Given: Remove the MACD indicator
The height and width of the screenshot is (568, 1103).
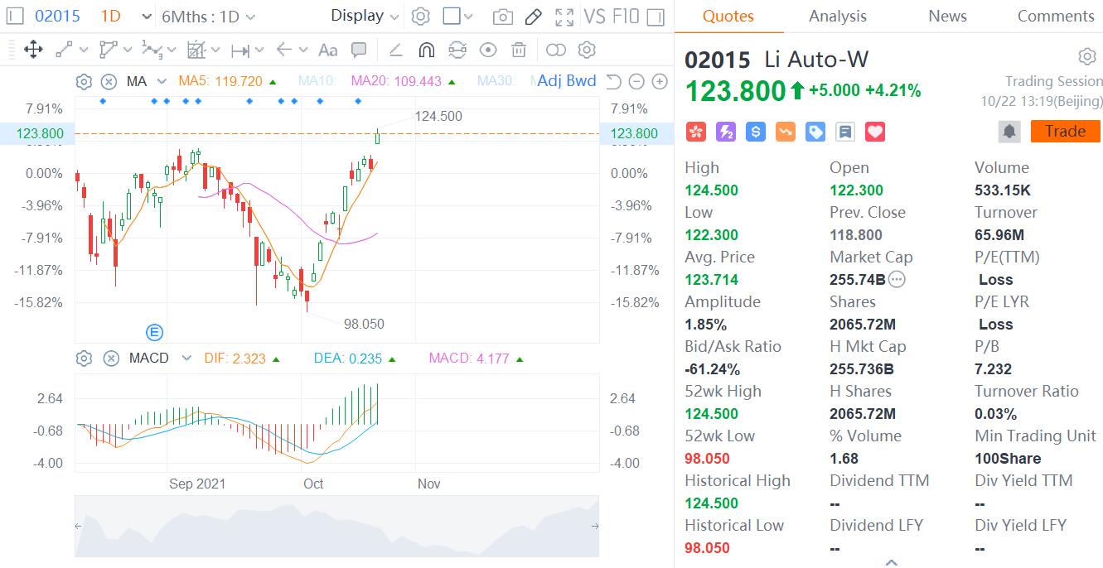Looking at the screenshot, I should coord(110,359).
